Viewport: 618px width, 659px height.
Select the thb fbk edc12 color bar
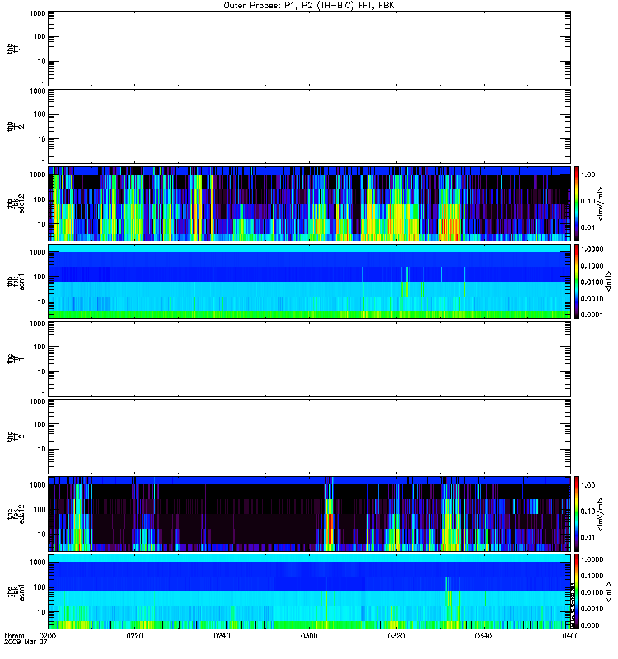pos(576,203)
